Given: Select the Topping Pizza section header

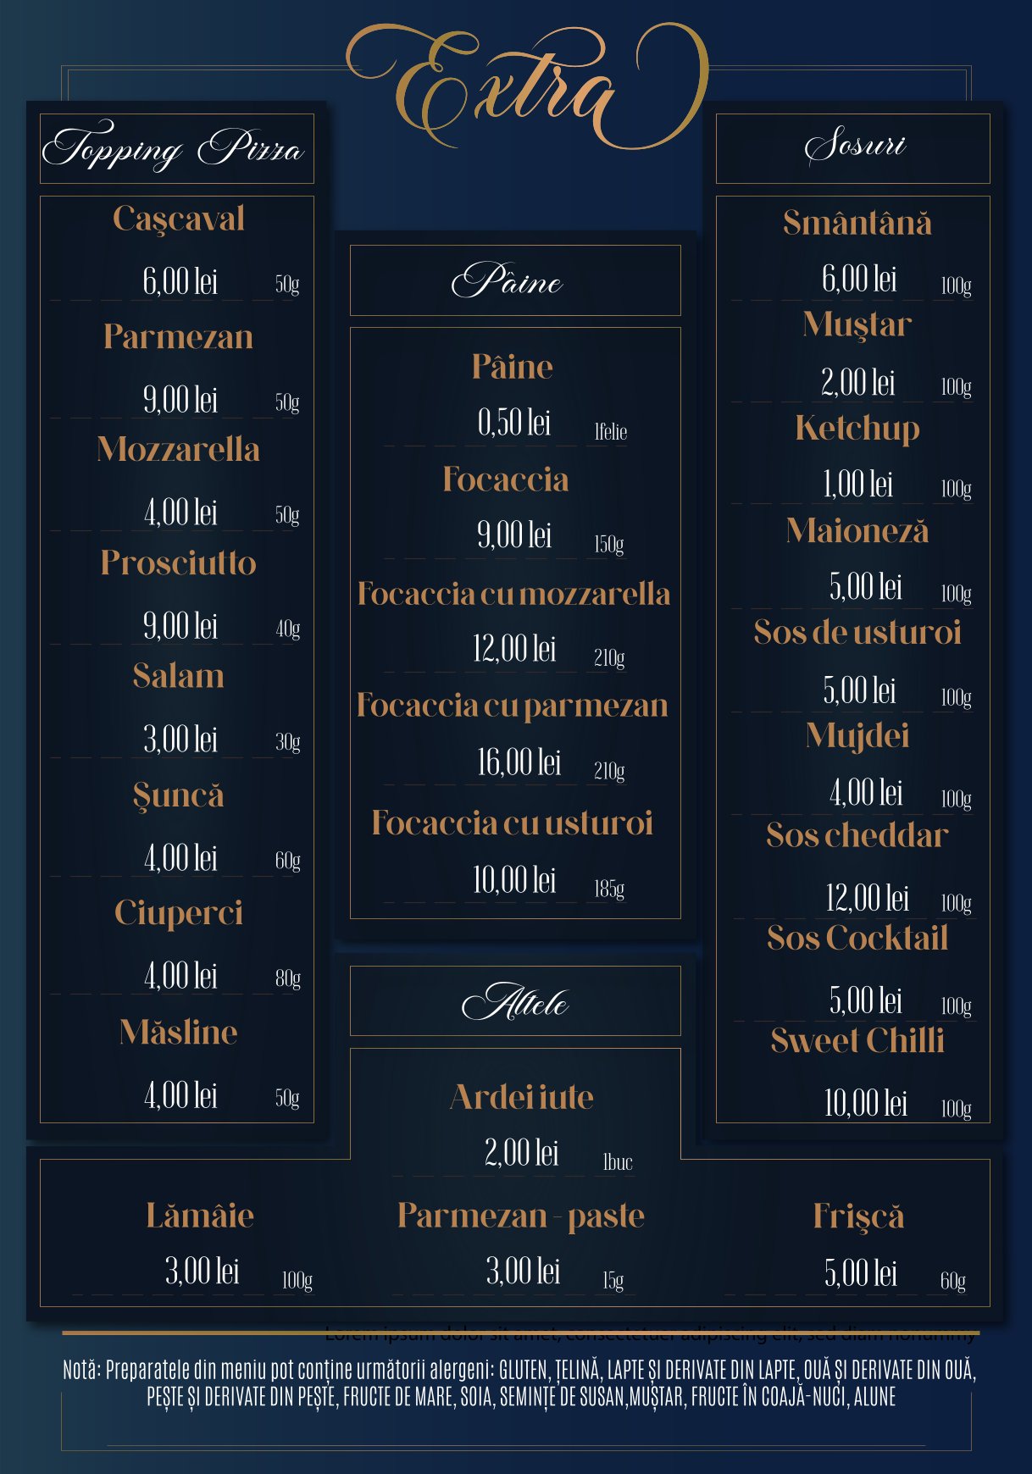Looking at the screenshot, I should pos(176,148).
